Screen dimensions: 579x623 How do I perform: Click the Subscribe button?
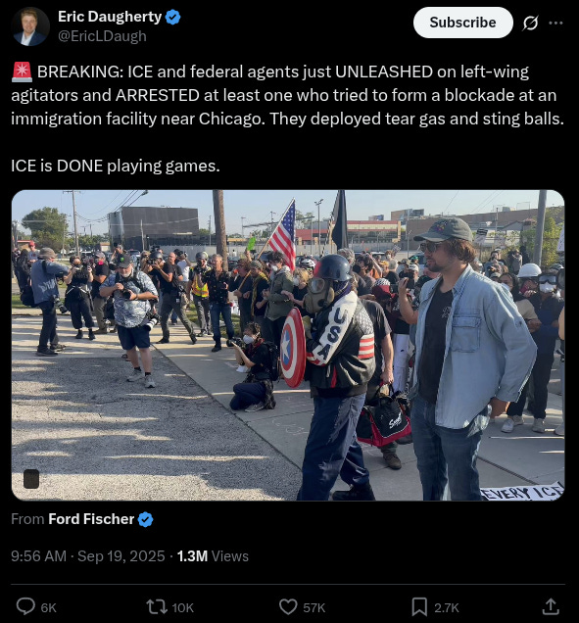click(x=463, y=23)
